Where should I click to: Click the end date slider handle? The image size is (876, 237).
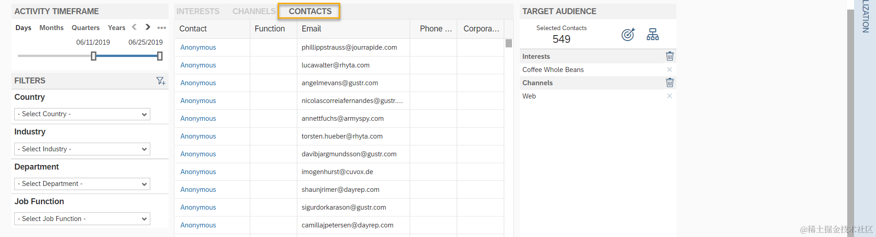(x=160, y=56)
